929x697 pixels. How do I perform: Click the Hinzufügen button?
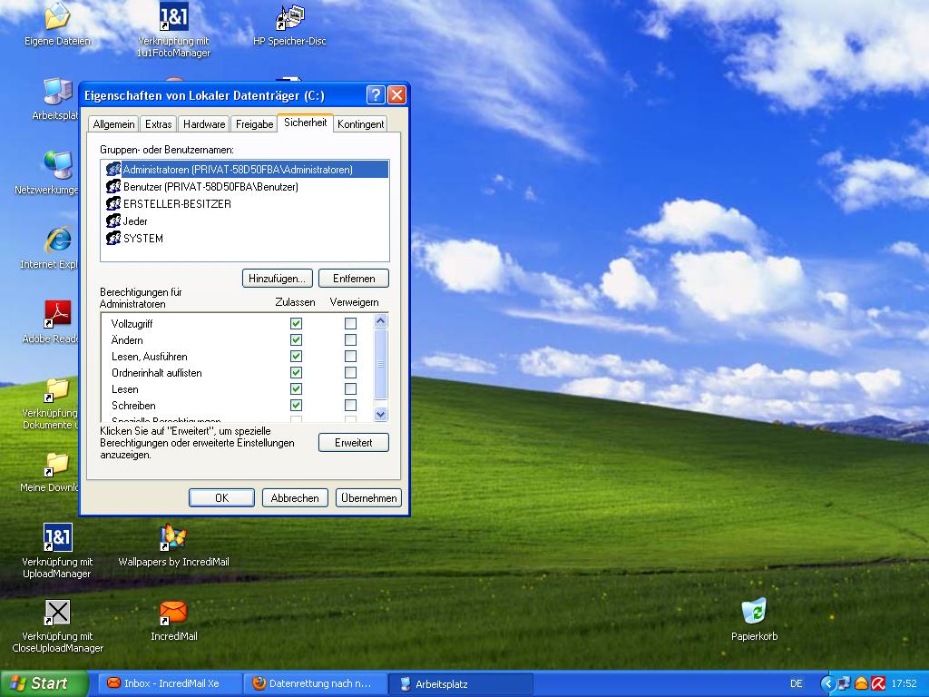(278, 279)
